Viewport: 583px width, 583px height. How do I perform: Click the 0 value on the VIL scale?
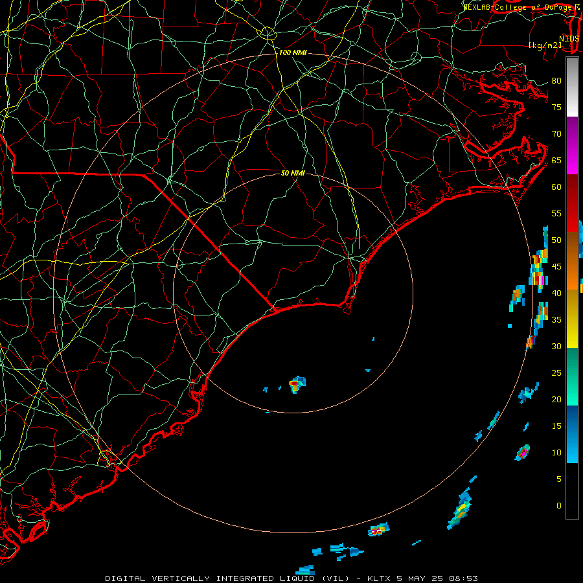point(559,506)
